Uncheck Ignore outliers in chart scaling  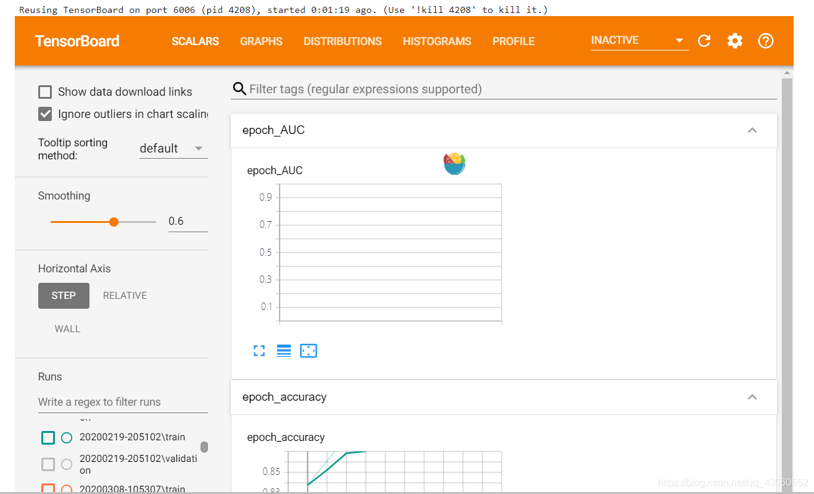[45, 114]
